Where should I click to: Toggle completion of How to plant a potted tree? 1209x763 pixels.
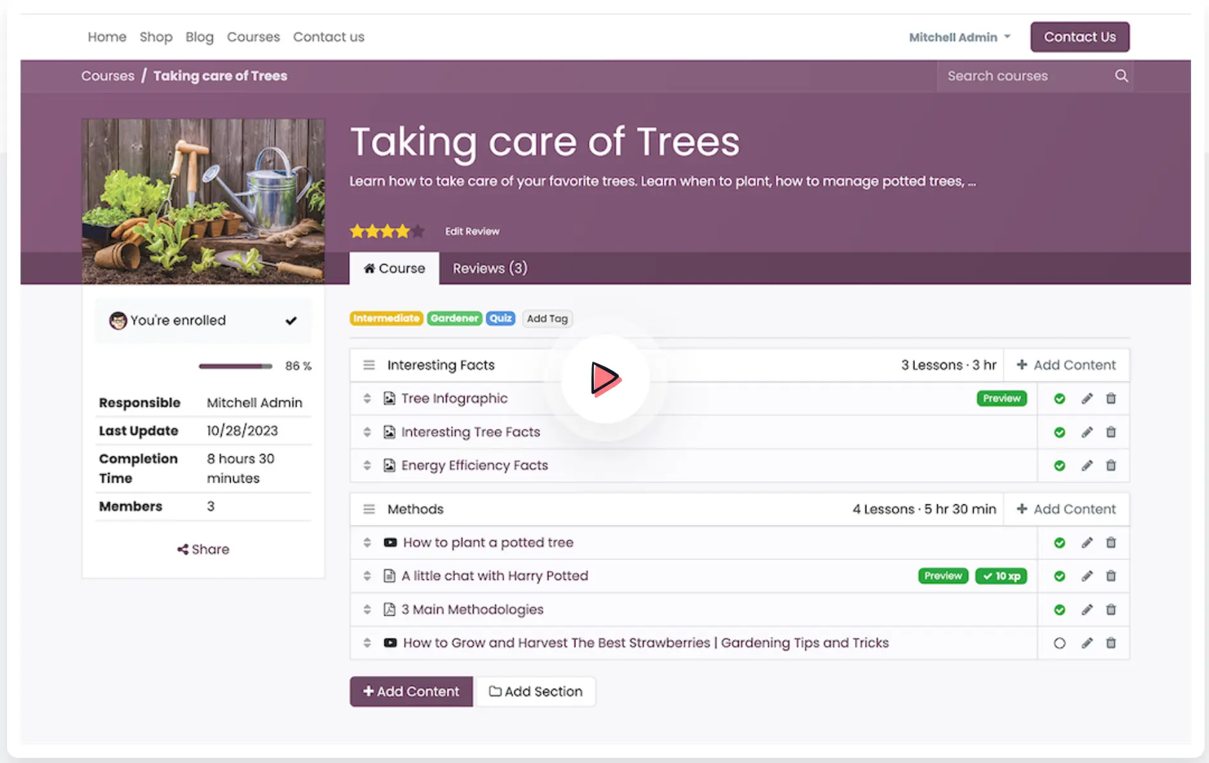coord(1060,543)
